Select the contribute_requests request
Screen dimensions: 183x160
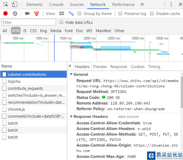[x=33, y=88]
